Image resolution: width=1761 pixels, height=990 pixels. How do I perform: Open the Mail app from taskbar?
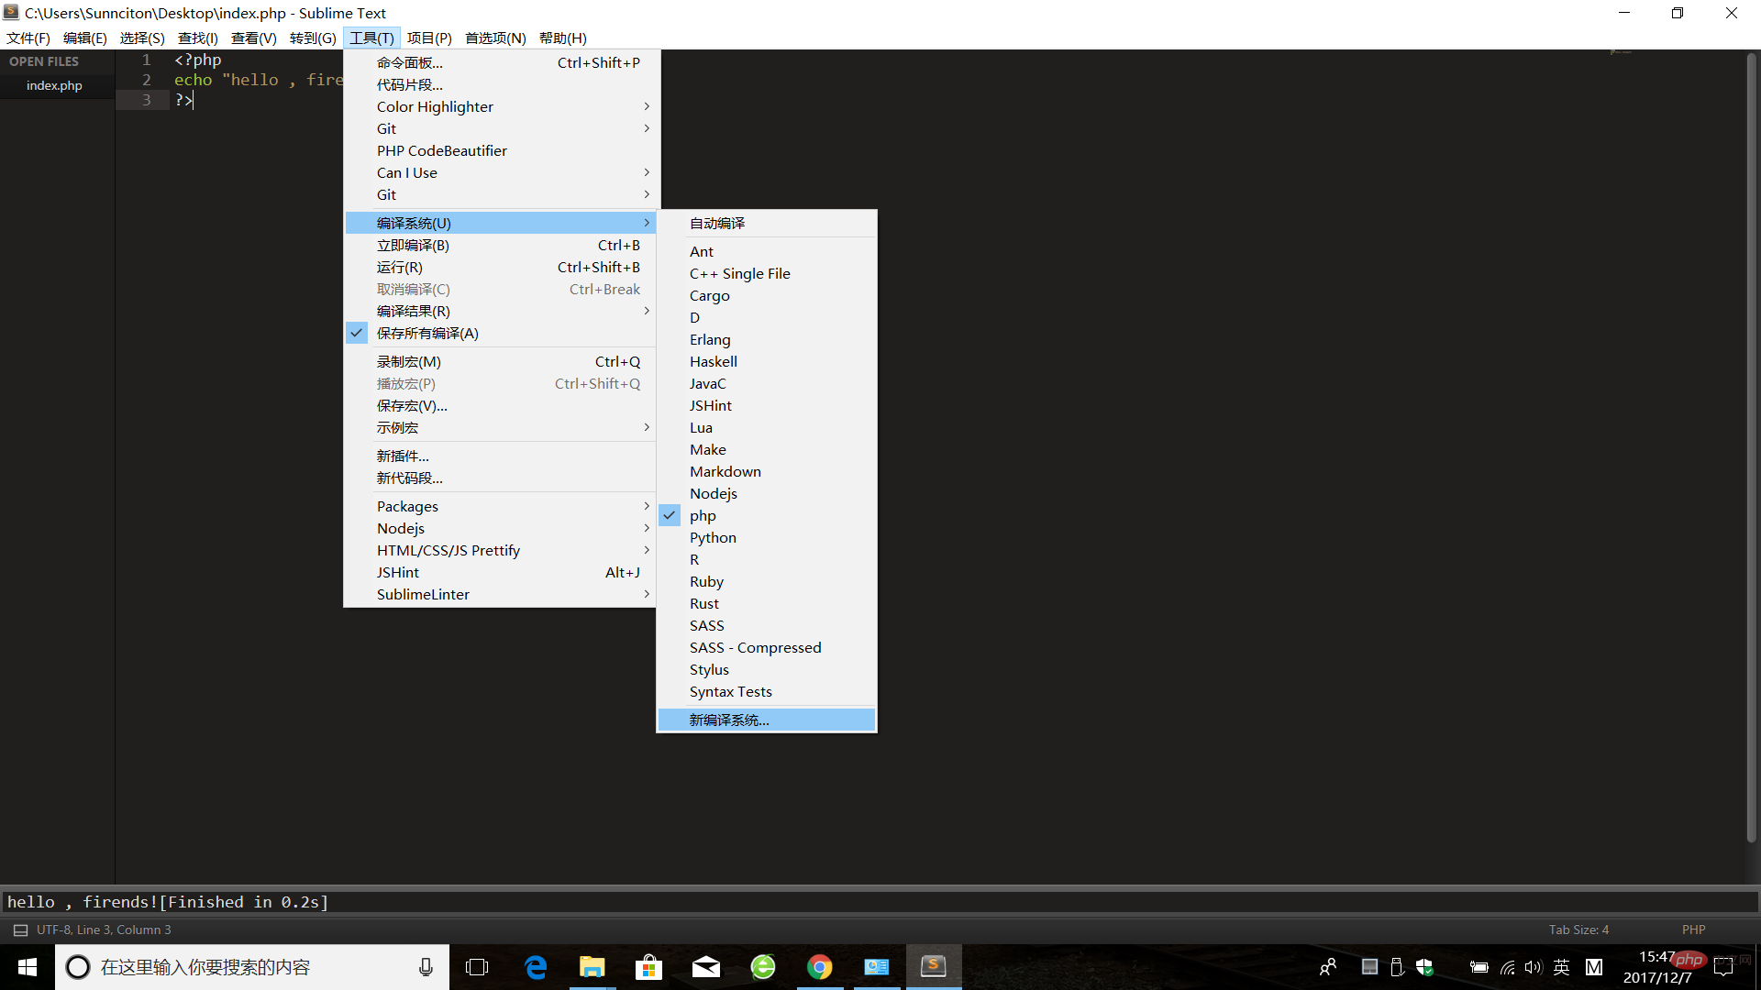pyautogui.click(x=705, y=967)
